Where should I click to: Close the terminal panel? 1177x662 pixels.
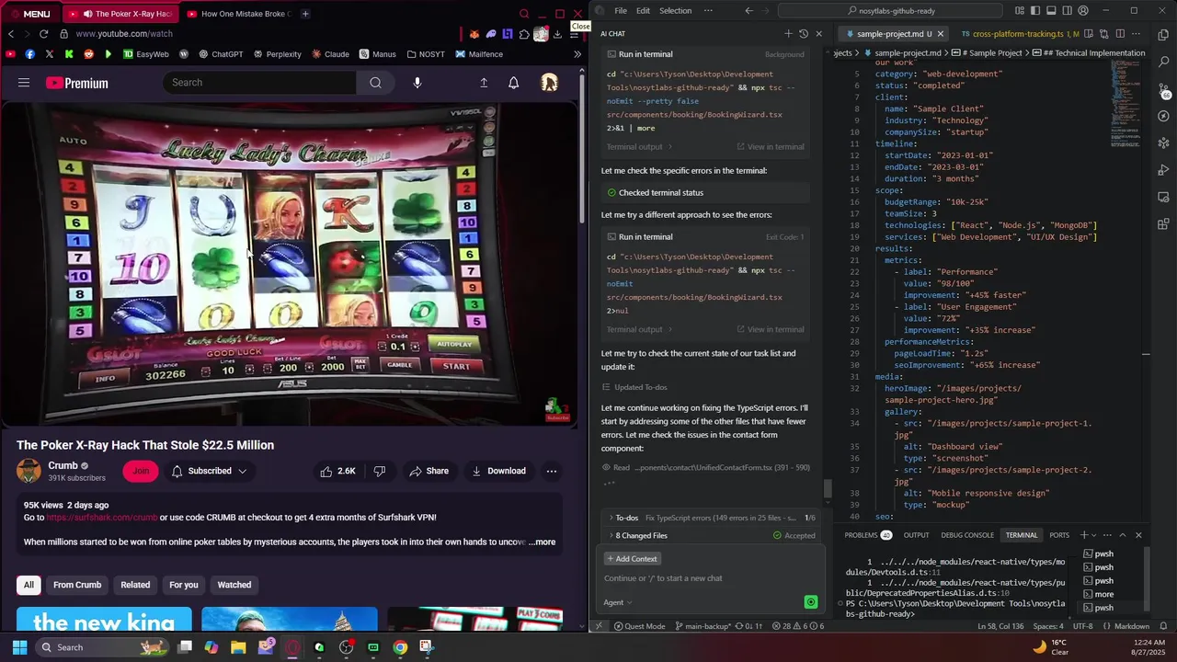(1138, 535)
